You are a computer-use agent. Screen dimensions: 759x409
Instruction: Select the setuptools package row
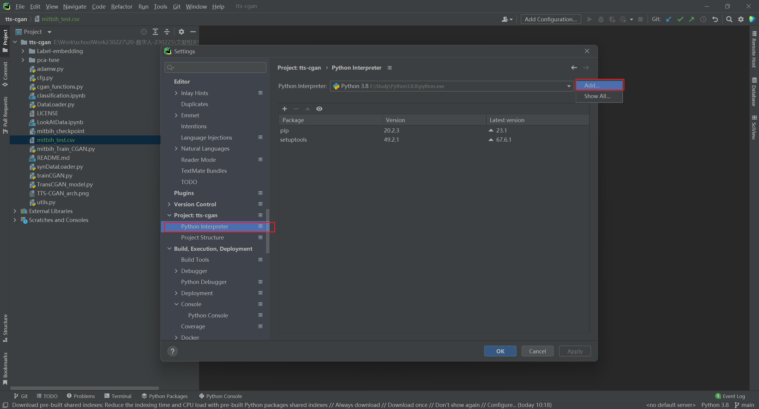(x=434, y=140)
